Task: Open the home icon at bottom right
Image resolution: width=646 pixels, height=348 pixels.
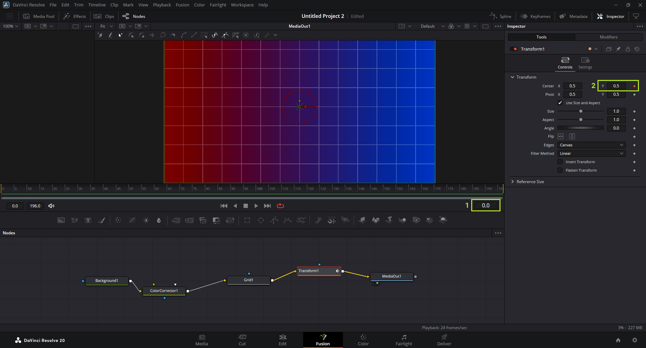Action: (618, 340)
